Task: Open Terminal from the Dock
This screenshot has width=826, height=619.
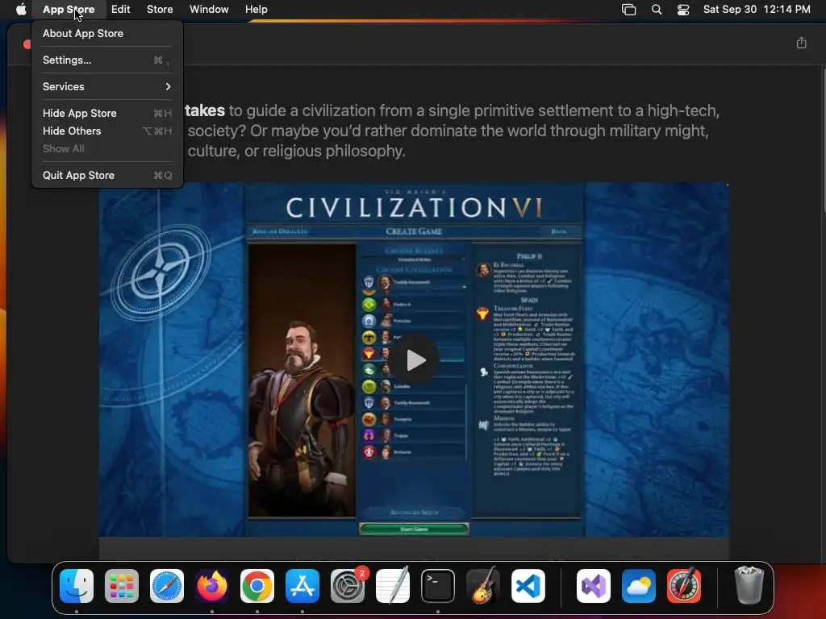Action: [x=438, y=586]
